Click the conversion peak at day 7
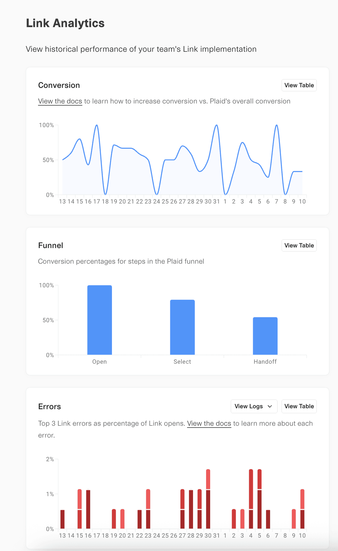Viewport: 338px width, 551px height. 277,125
